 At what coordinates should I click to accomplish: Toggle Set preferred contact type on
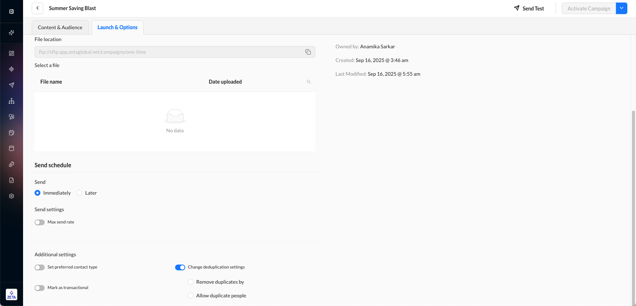(x=40, y=267)
